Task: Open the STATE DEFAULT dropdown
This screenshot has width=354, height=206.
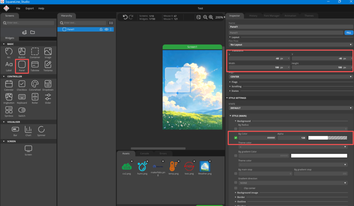Action: [x=291, y=108]
